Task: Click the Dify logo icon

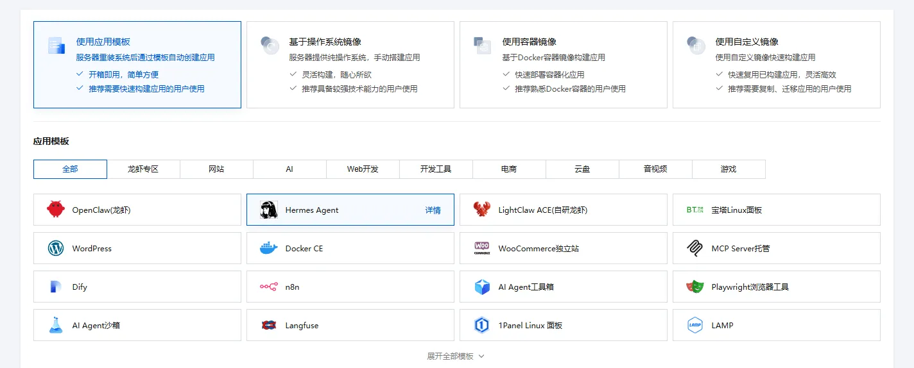Action: coord(56,287)
